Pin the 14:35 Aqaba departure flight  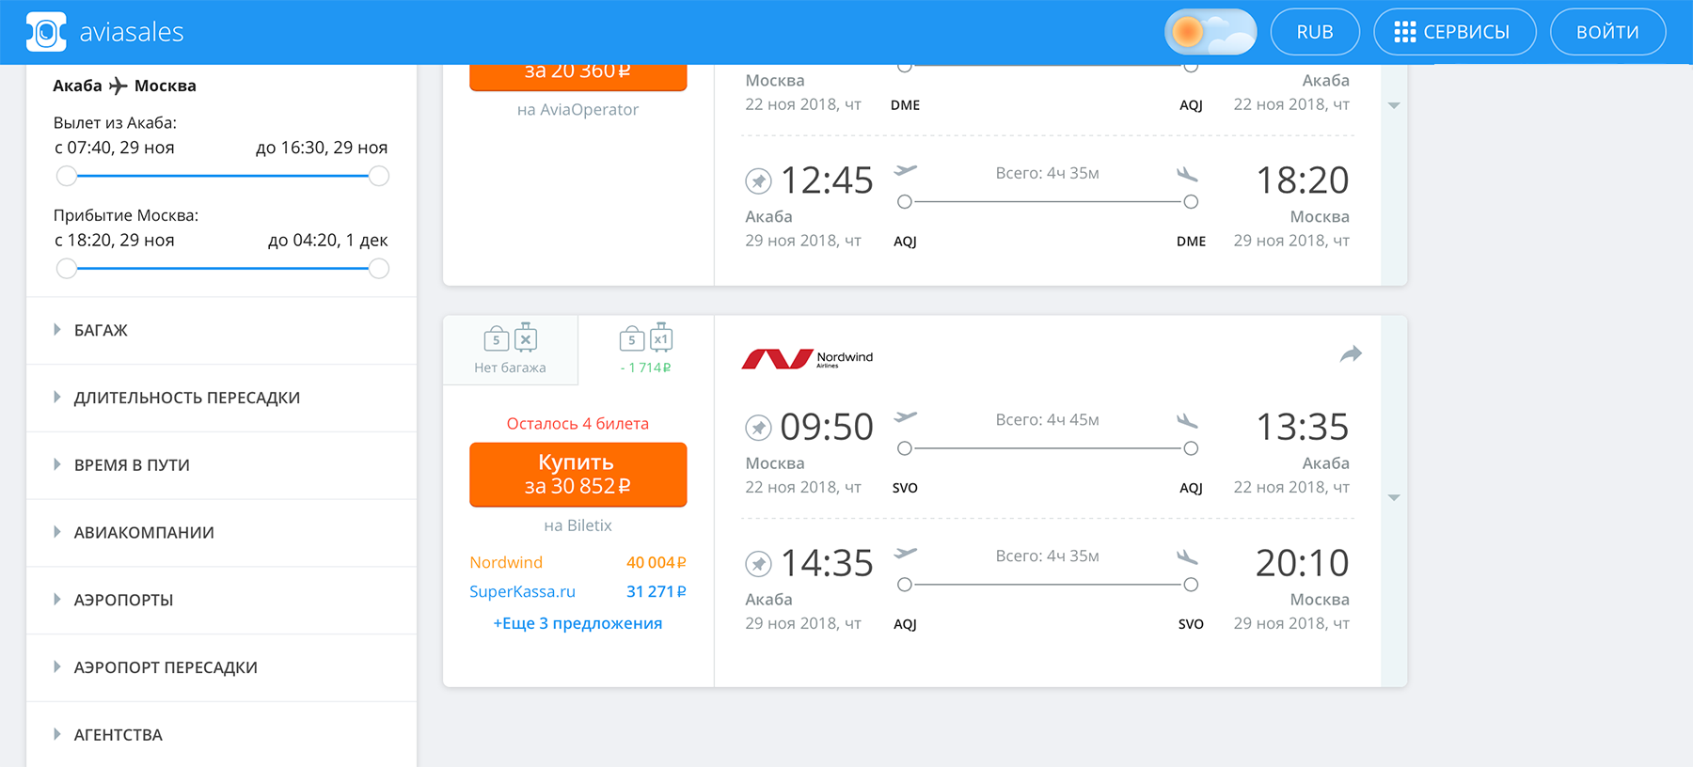click(758, 564)
